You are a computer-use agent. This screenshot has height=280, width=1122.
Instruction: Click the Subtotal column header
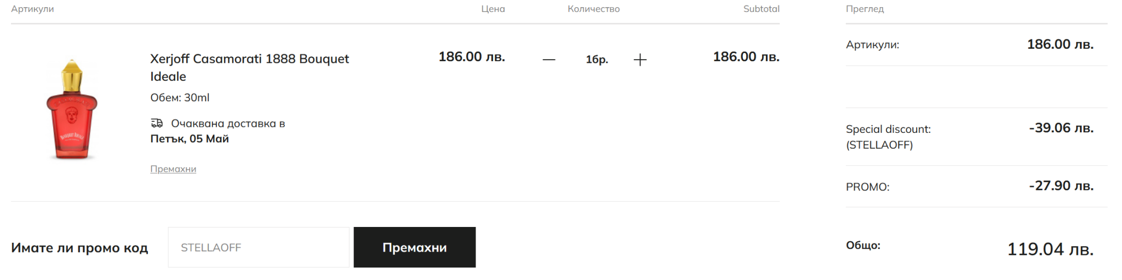[761, 9]
